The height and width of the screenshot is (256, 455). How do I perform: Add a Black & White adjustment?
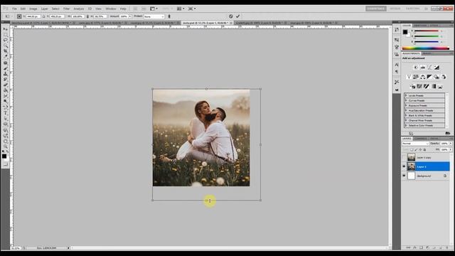pyautogui.click(x=429, y=77)
